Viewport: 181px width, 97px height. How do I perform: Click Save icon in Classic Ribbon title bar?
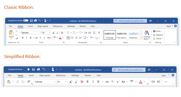[31, 20]
